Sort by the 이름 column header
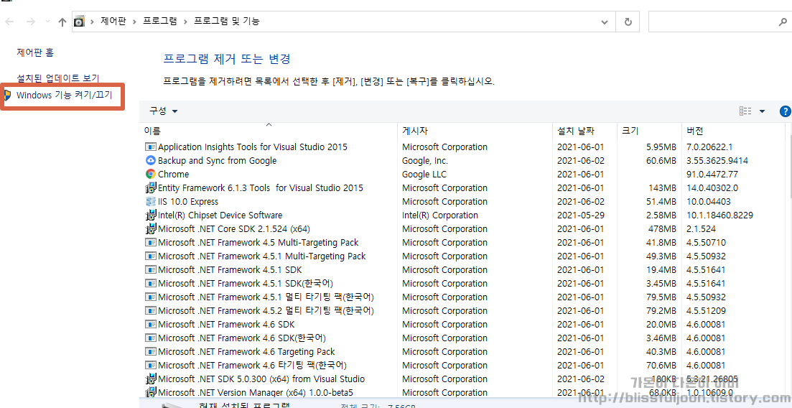This screenshot has width=792, height=408. coord(269,131)
